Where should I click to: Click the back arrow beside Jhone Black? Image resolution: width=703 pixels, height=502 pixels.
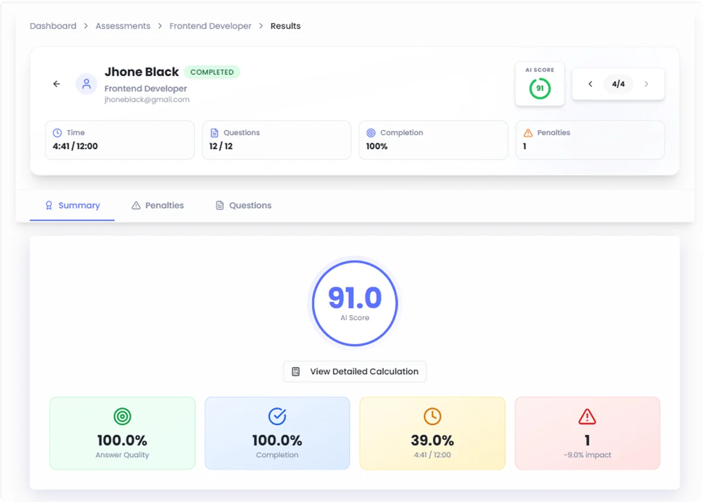pos(57,84)
